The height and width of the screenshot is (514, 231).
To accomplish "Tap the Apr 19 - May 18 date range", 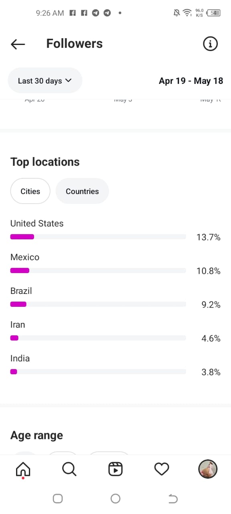I will [x=191, y=81].
